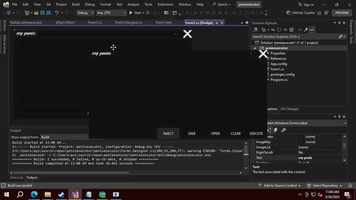Viewport: 356px width, 200px height.
Task: Switch to the NuGet: penisexecutor tab
Action: tap(26, 22)
